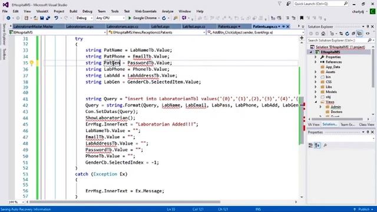Switch to the Class View tab
Viewport: 377px width, 212px height.
tap(366, 124)
